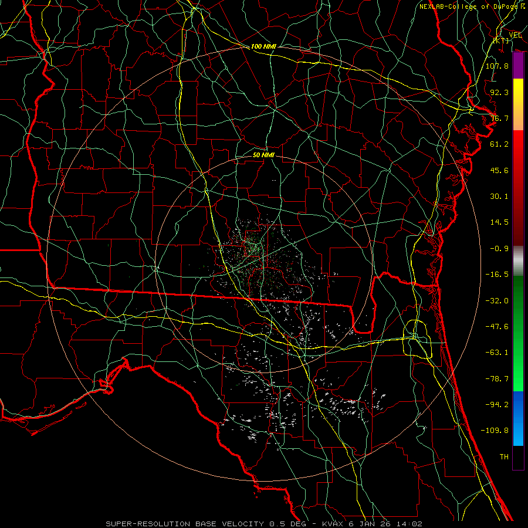The width and height of the screenshot is (528, 528).
Task: Click the VEL legend title
Action: (516, 35)
